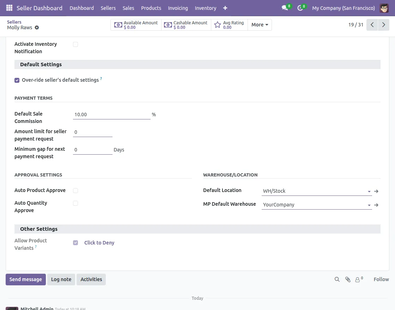395x310 pixels.
Task: Click the Default Sale Commission input field
Action: [x=111, y=114]
